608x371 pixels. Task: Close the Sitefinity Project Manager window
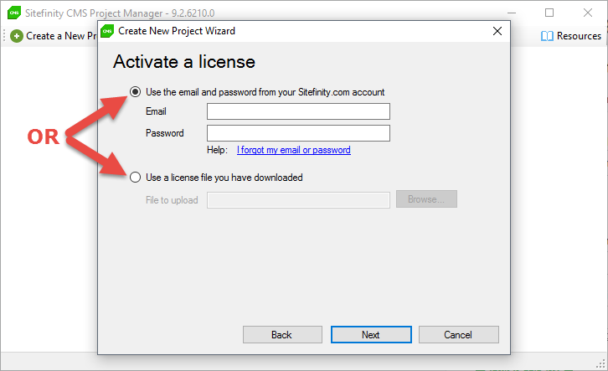click(x=587, y=13)
